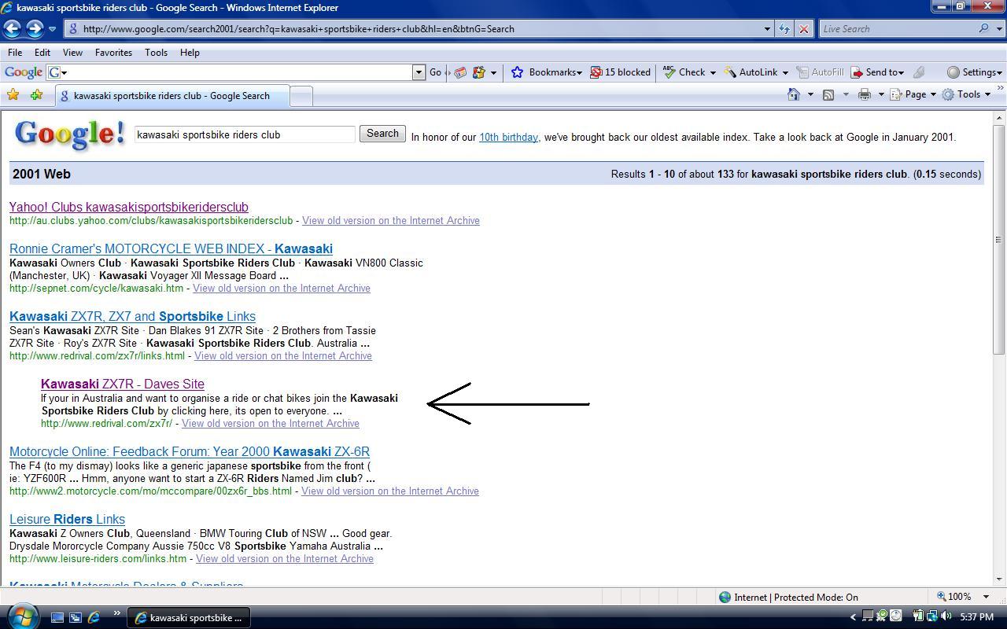Expand the address bar history dropdown

[768, 28]
